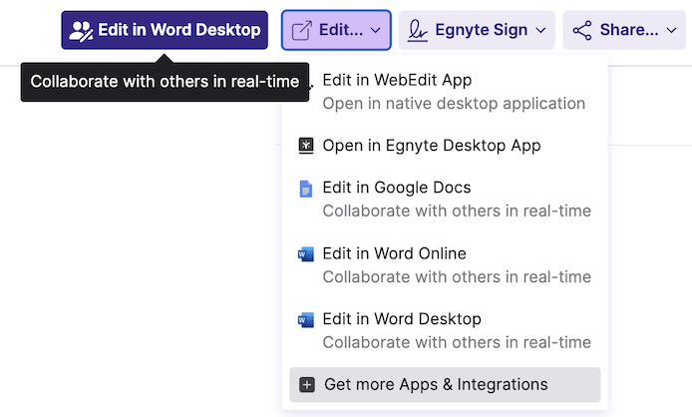This screenshot has height=417, width=692.
Task: Open the Egnyte Sign dropdown
Action: 477,30
